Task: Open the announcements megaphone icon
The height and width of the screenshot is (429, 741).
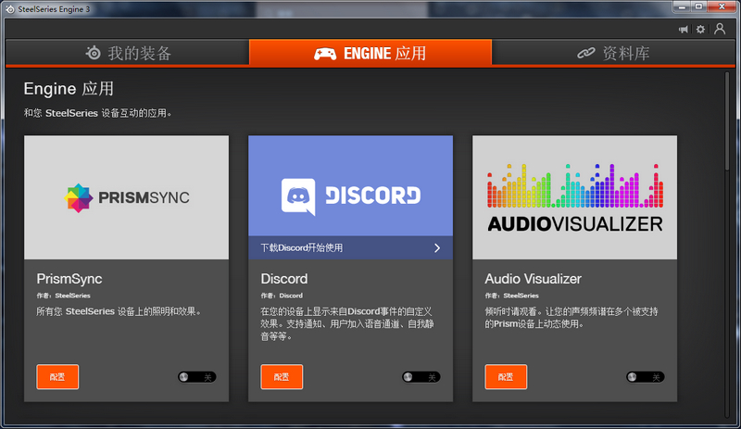Action: click(684, 30)
